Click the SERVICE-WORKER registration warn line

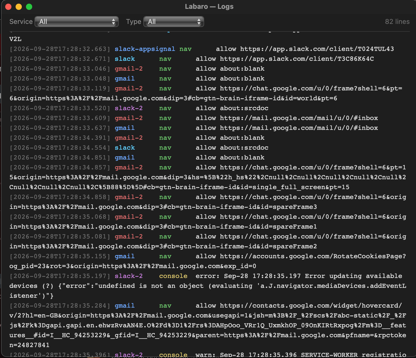point(208,355)
